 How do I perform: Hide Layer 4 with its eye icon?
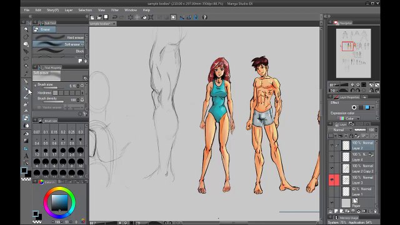332,157
